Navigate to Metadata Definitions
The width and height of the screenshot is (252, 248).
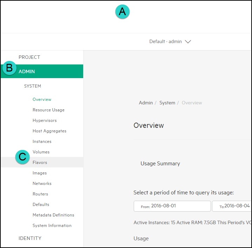tap(53, 215)
